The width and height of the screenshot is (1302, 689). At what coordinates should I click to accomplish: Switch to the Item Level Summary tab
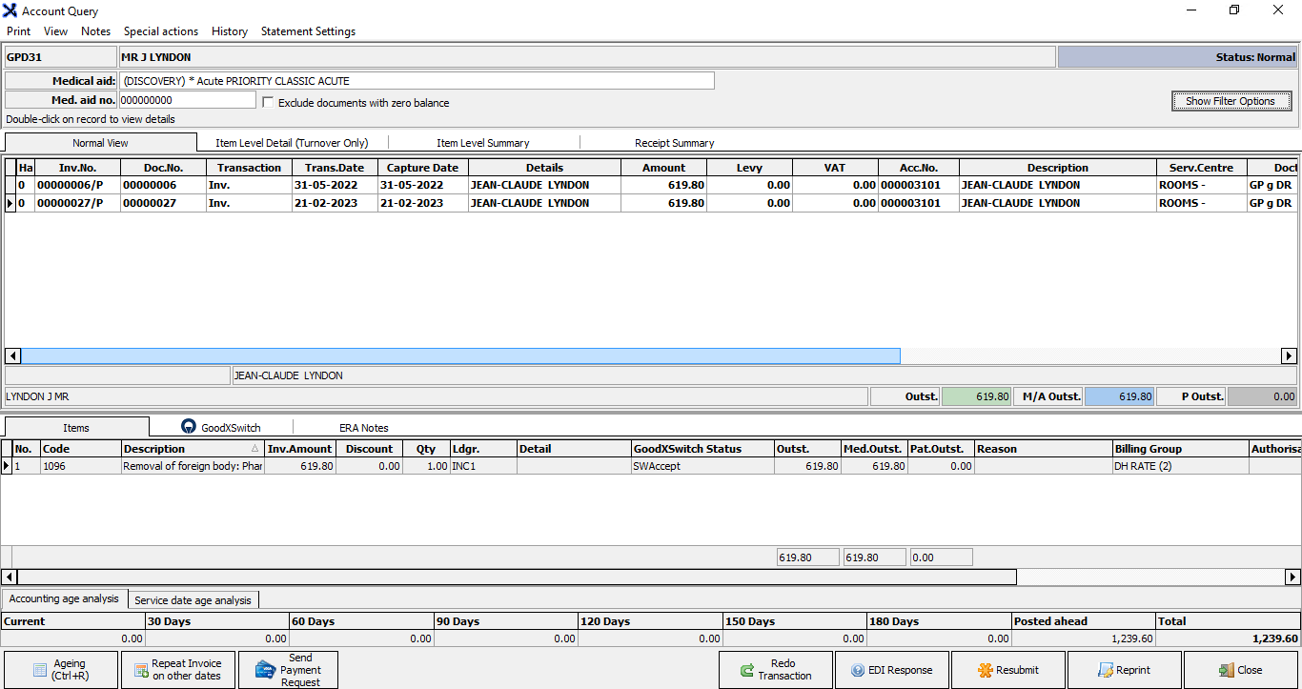coord(482,143)
